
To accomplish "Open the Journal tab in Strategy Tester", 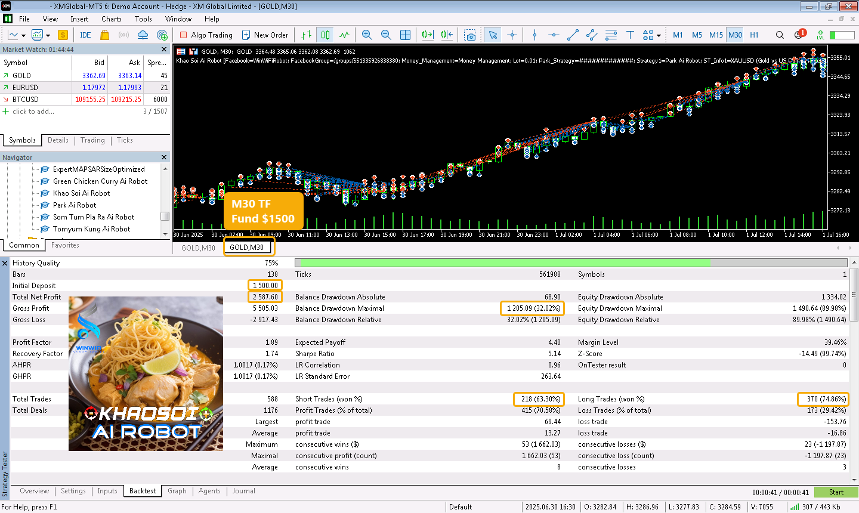I will pos(243,491).
